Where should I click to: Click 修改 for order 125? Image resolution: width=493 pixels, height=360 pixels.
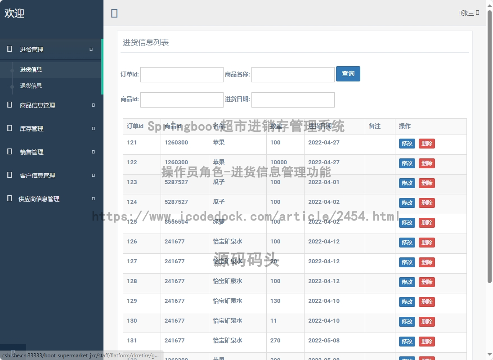pos(407,223)
